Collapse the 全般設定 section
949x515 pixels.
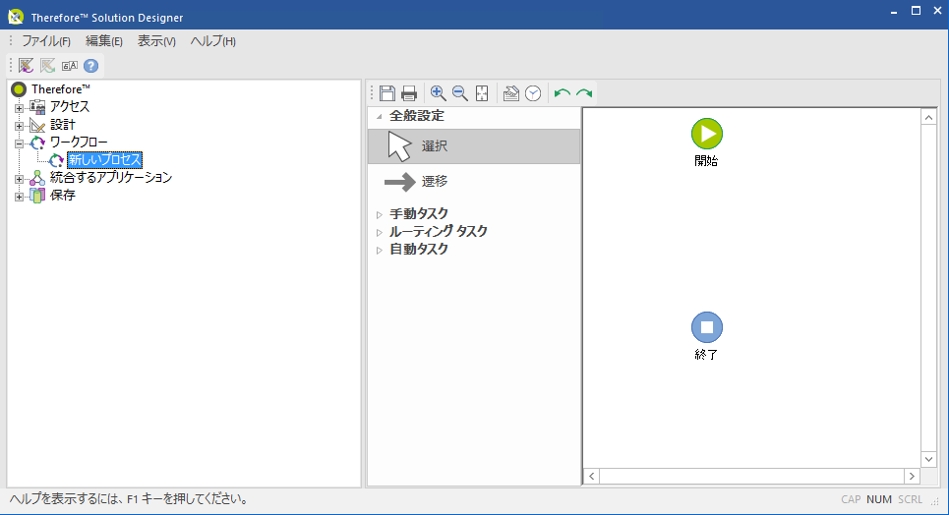click(x=380, y=116)
